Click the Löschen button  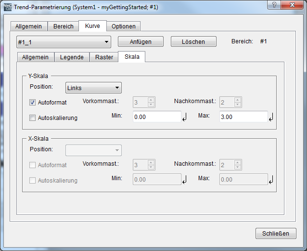tap(193, 41)
